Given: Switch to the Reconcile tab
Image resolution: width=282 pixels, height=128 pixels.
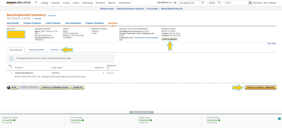Looking at the screenshot, I should coord(55,50).
